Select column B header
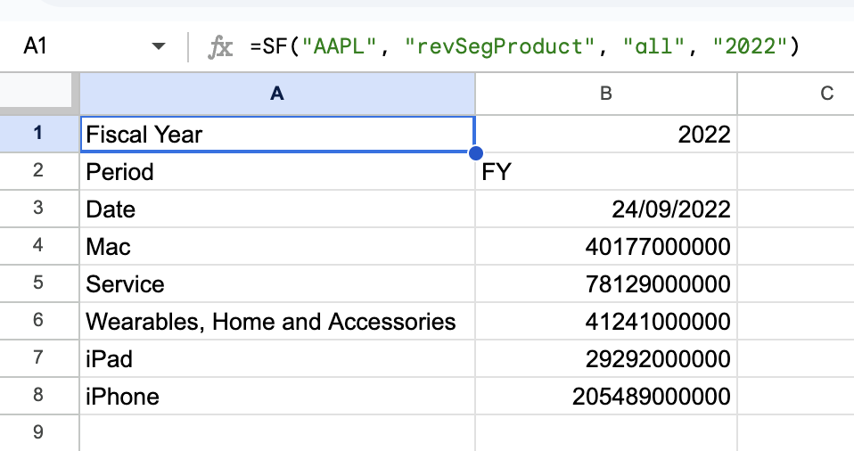Viewport: 854px width, 451px height. [x=605, y=94]
